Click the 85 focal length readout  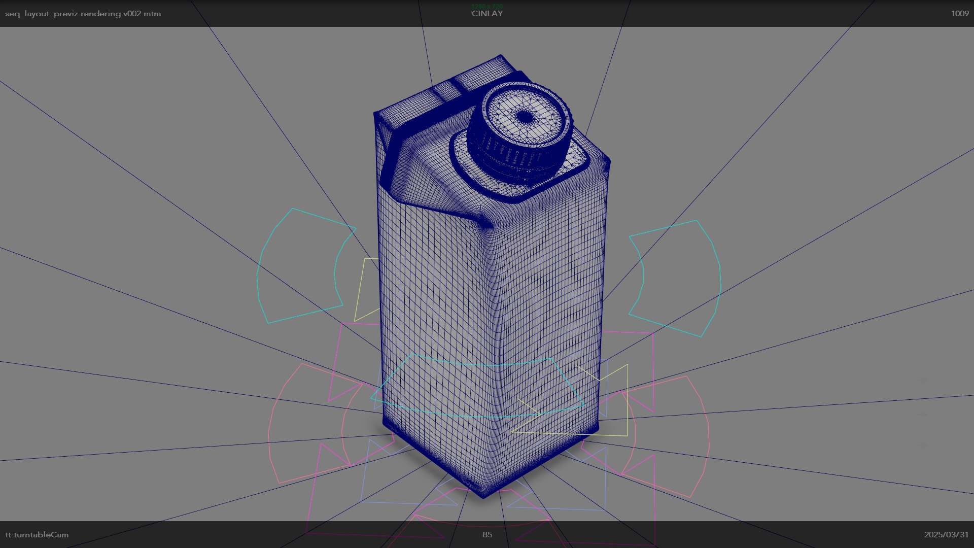[x=487, y=534]
